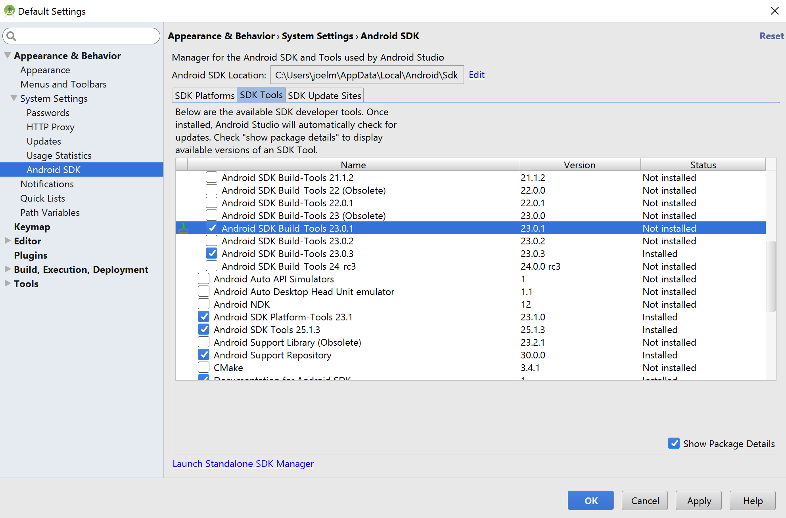
Task: Click the Android SDK icon in sidebar
Action: click(x=54, y=169)
